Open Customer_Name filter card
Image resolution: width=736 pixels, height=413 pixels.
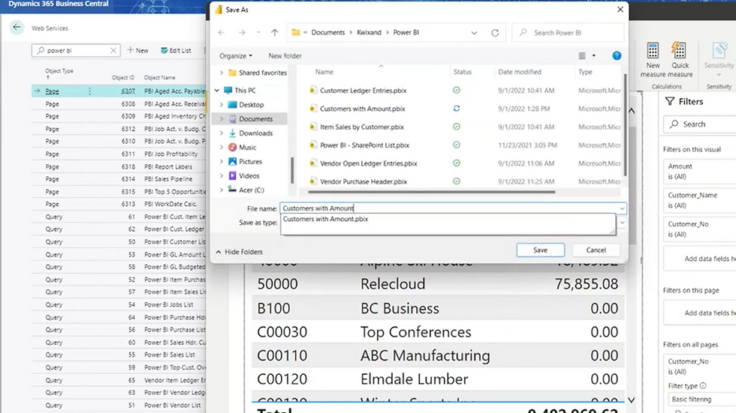click(x=699, y=200)
